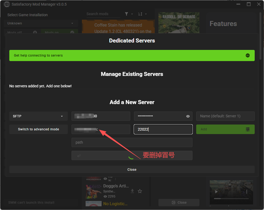Image resolution: width=264 pixels, height=210 pixels.
Task: Expand the filter dropdown arrow
Action: [132, 14]
